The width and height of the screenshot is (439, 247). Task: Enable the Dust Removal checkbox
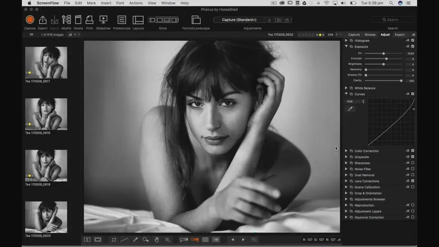[x=413, y=175]
